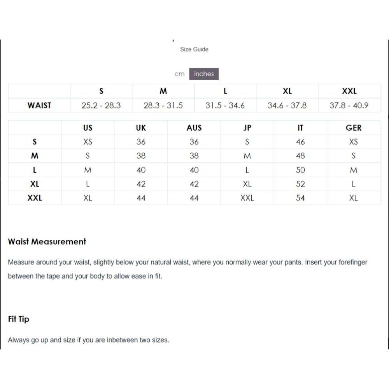Click the JP column header

pyautogui.click(x=247, y=128)
